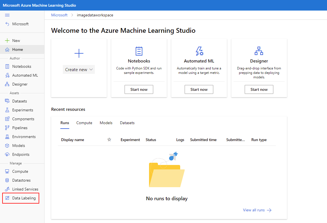Click the Endpoints label in sidebar
Screen dimensions: 327x223
(21, 154)
